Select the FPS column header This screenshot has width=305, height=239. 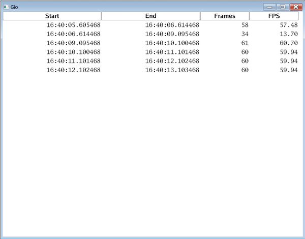(x=274, y=16)
